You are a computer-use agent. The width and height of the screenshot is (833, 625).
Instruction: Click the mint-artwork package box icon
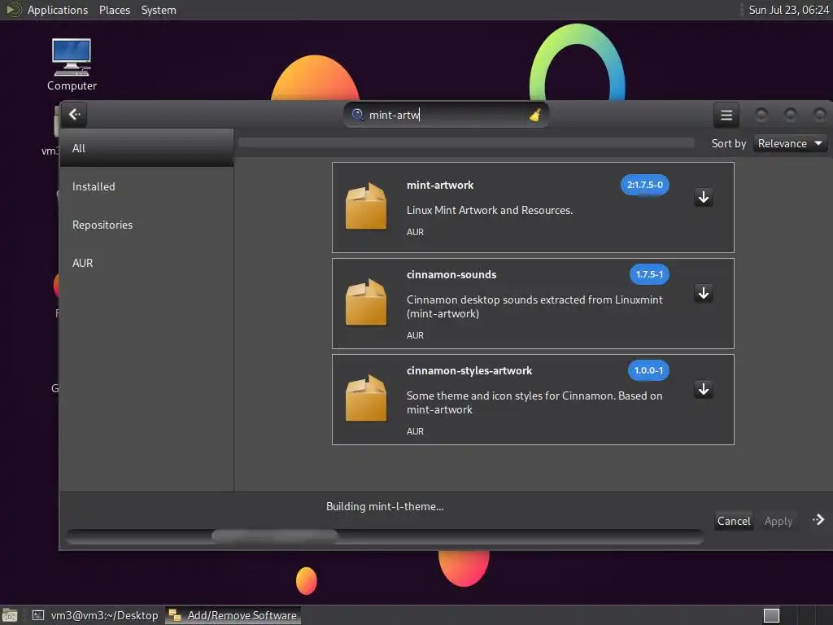[366, 206]
